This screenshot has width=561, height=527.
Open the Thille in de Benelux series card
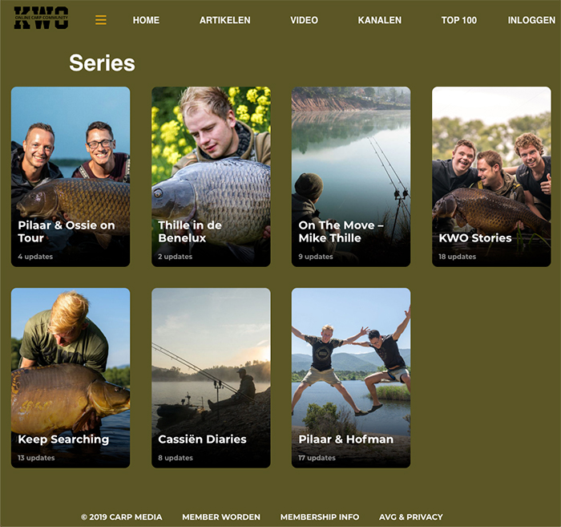(211, 176)
